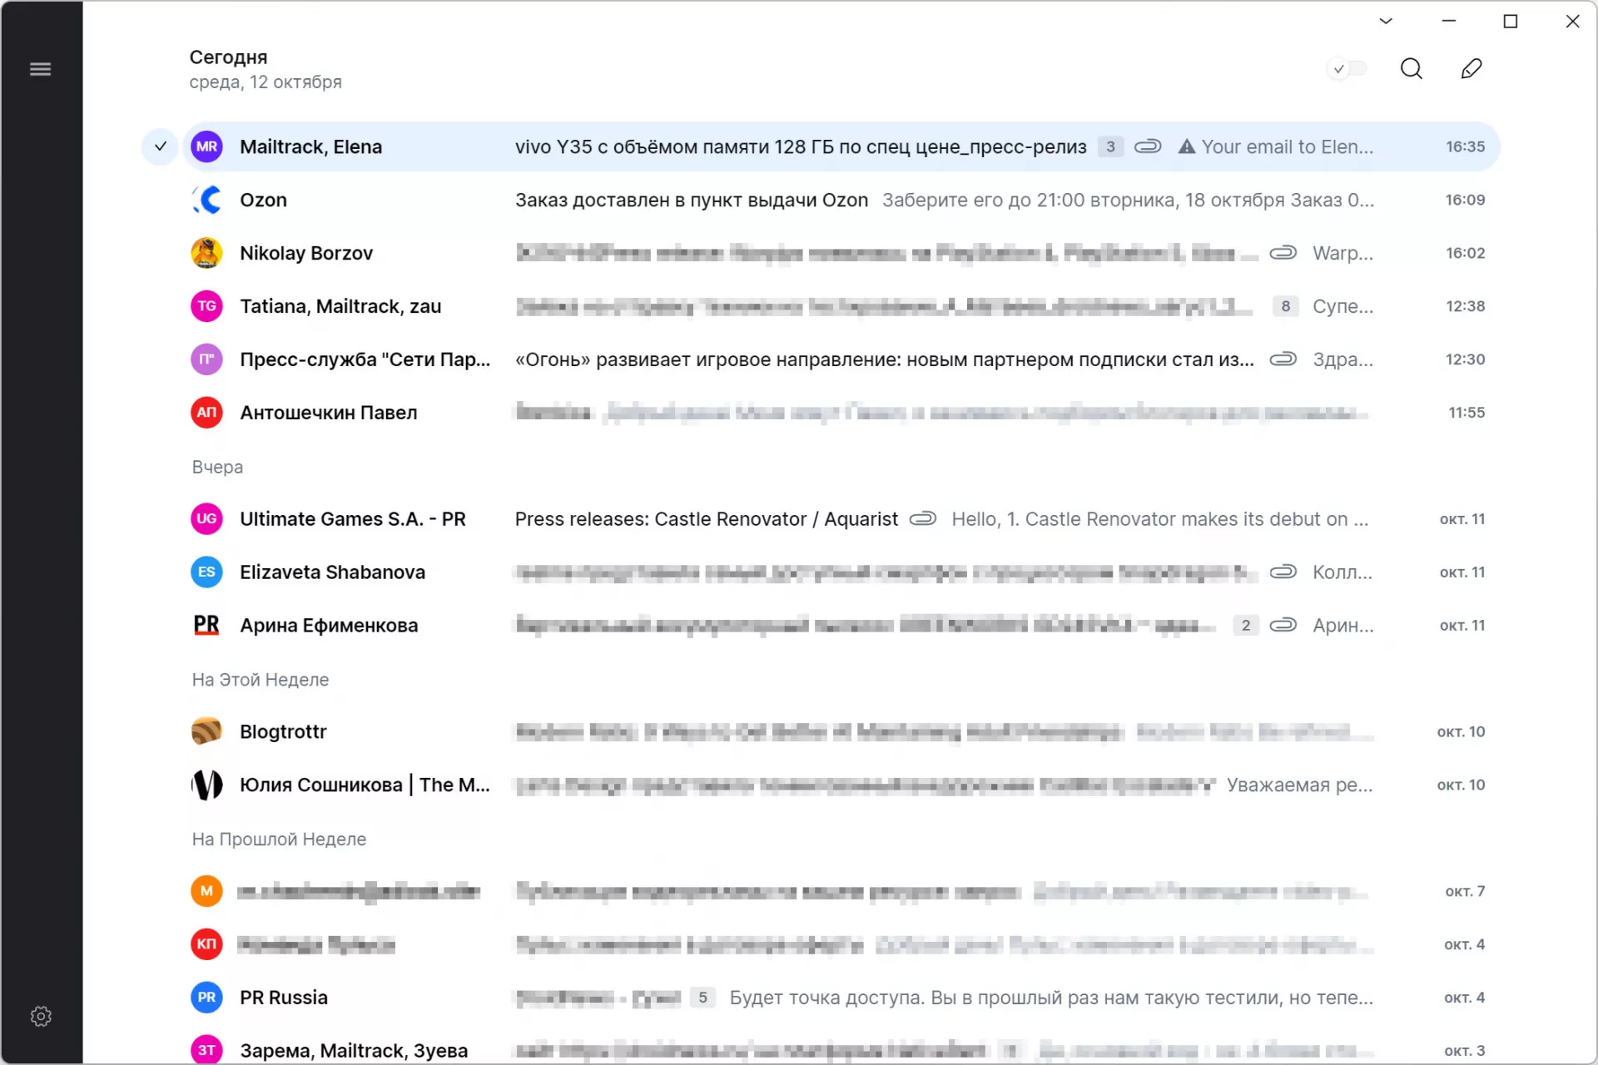Image resolution: width=1598 pixels, height=1065 pixels.
Task: Click the UG avatar of Ultimate Games
Action: pyautogui.click(x=206, y=519)
